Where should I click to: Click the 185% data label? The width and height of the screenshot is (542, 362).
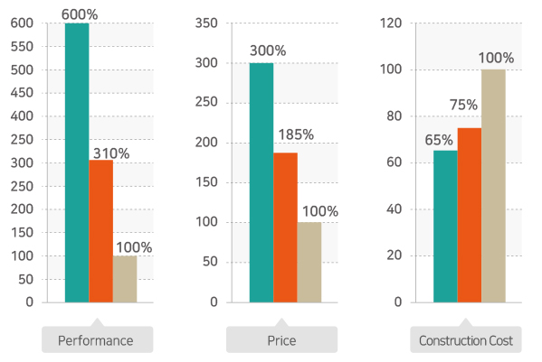pos(296,135)
